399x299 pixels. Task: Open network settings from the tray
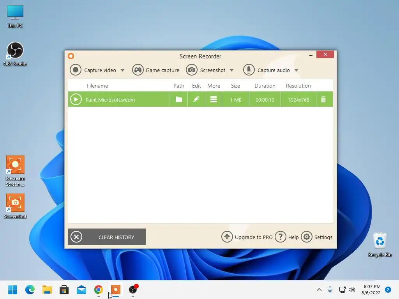click(342, 290)
